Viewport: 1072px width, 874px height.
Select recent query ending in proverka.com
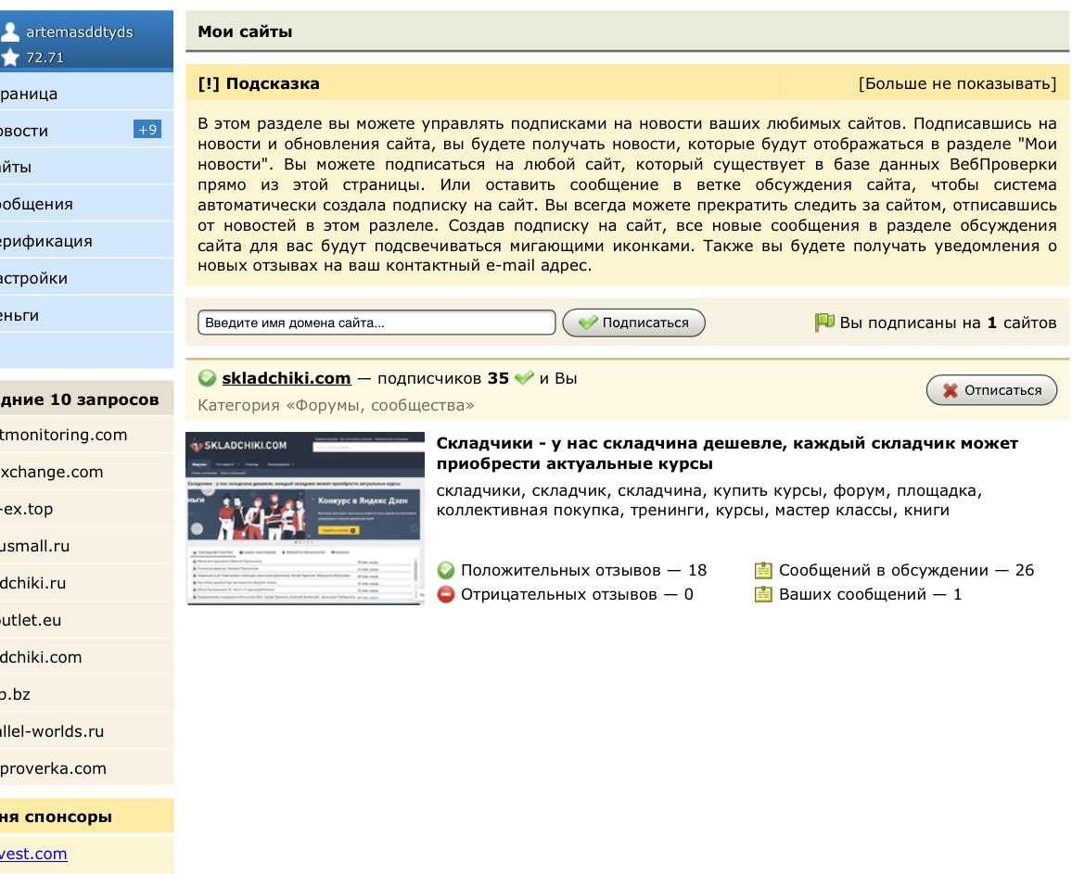(x=54, y=768)
